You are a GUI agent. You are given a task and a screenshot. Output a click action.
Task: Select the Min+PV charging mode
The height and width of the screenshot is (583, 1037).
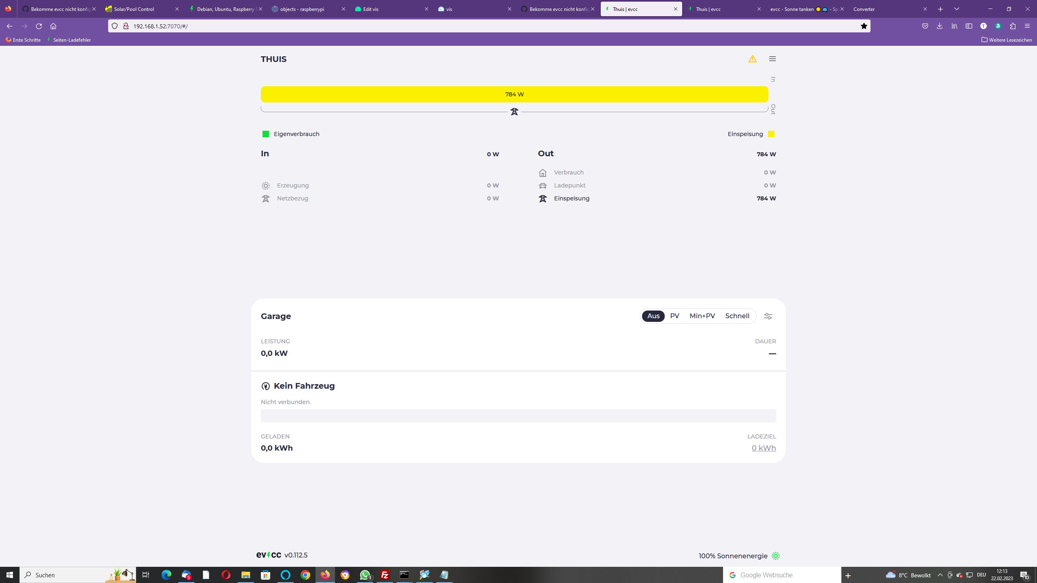702,316
